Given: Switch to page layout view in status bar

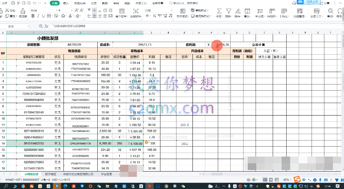Looking at the screenshot, I should click(271, 180).
